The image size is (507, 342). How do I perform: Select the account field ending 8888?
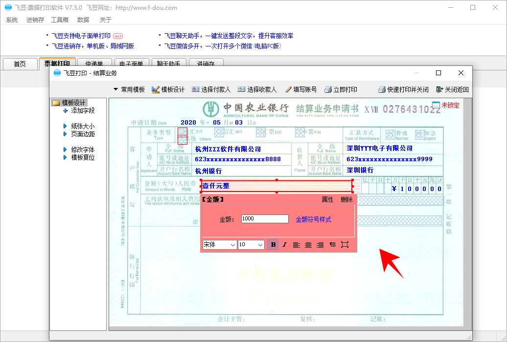[238, 159]
